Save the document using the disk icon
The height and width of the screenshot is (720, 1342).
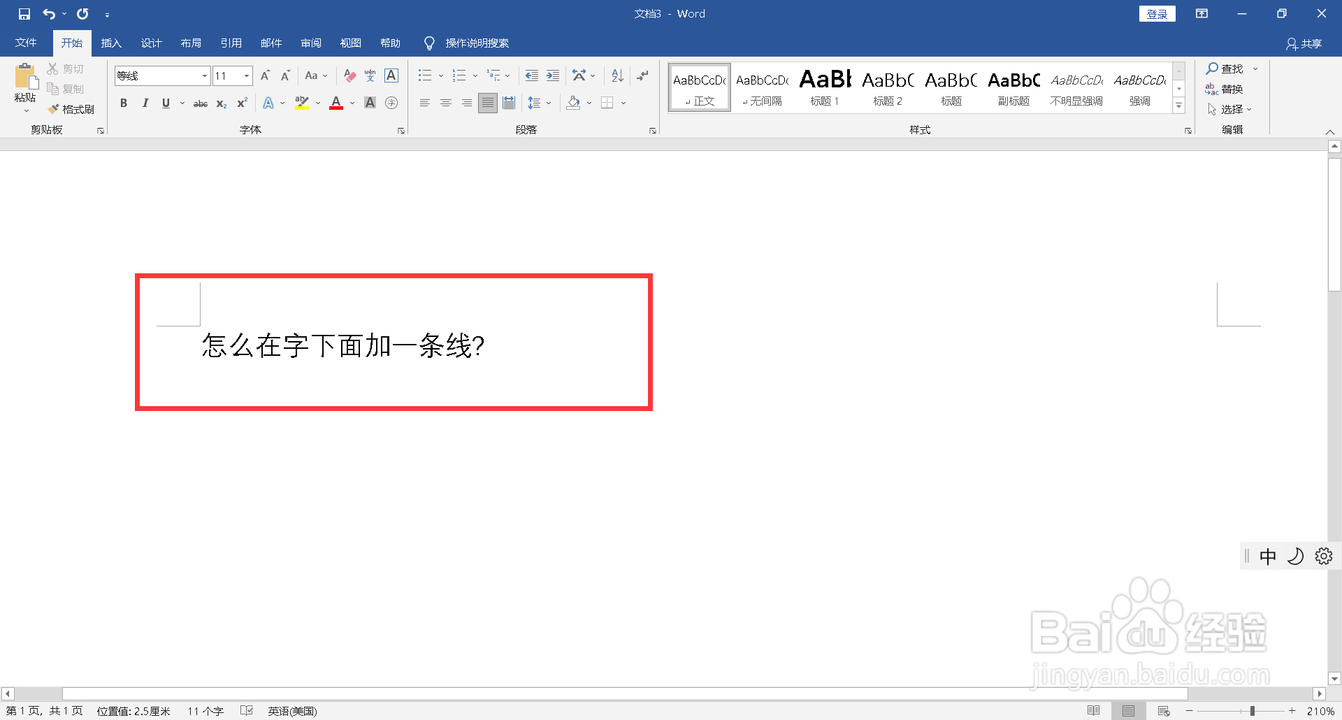point(24,14)
